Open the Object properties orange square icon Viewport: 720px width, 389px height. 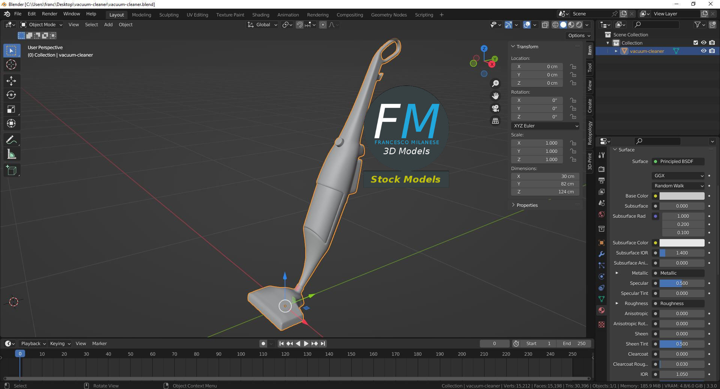pyautogui.click(x=601, y=242)
